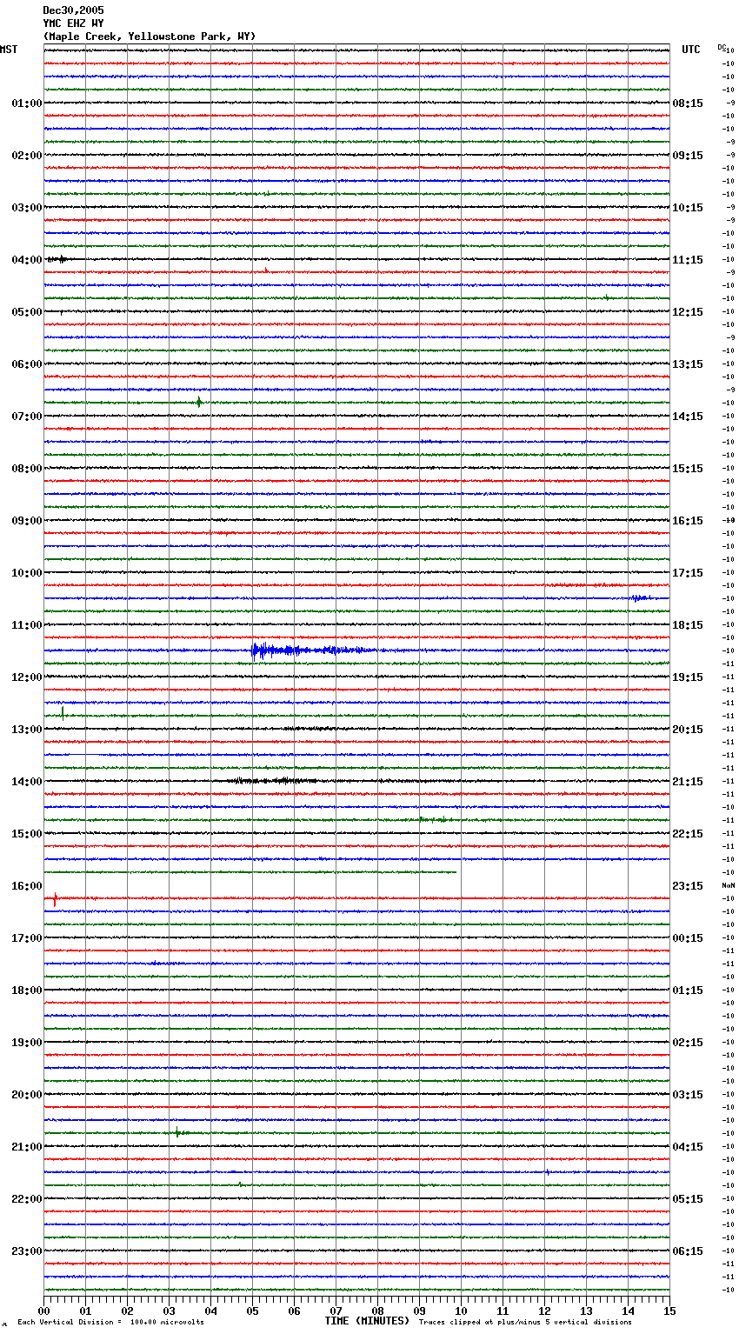Click the '13:00' MST hour label
The width and height of the screenshot is (739, 1334).
pos(27,730)
